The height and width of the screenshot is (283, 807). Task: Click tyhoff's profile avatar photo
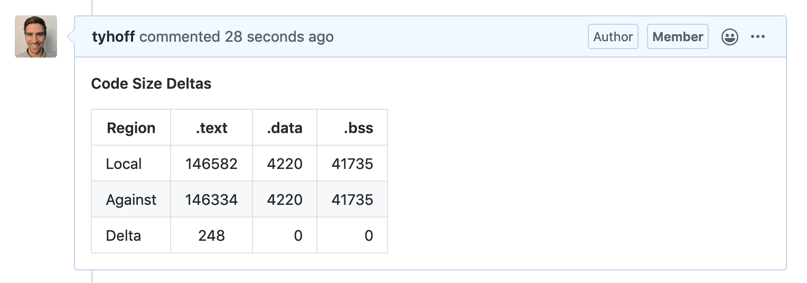coord(36,36)
